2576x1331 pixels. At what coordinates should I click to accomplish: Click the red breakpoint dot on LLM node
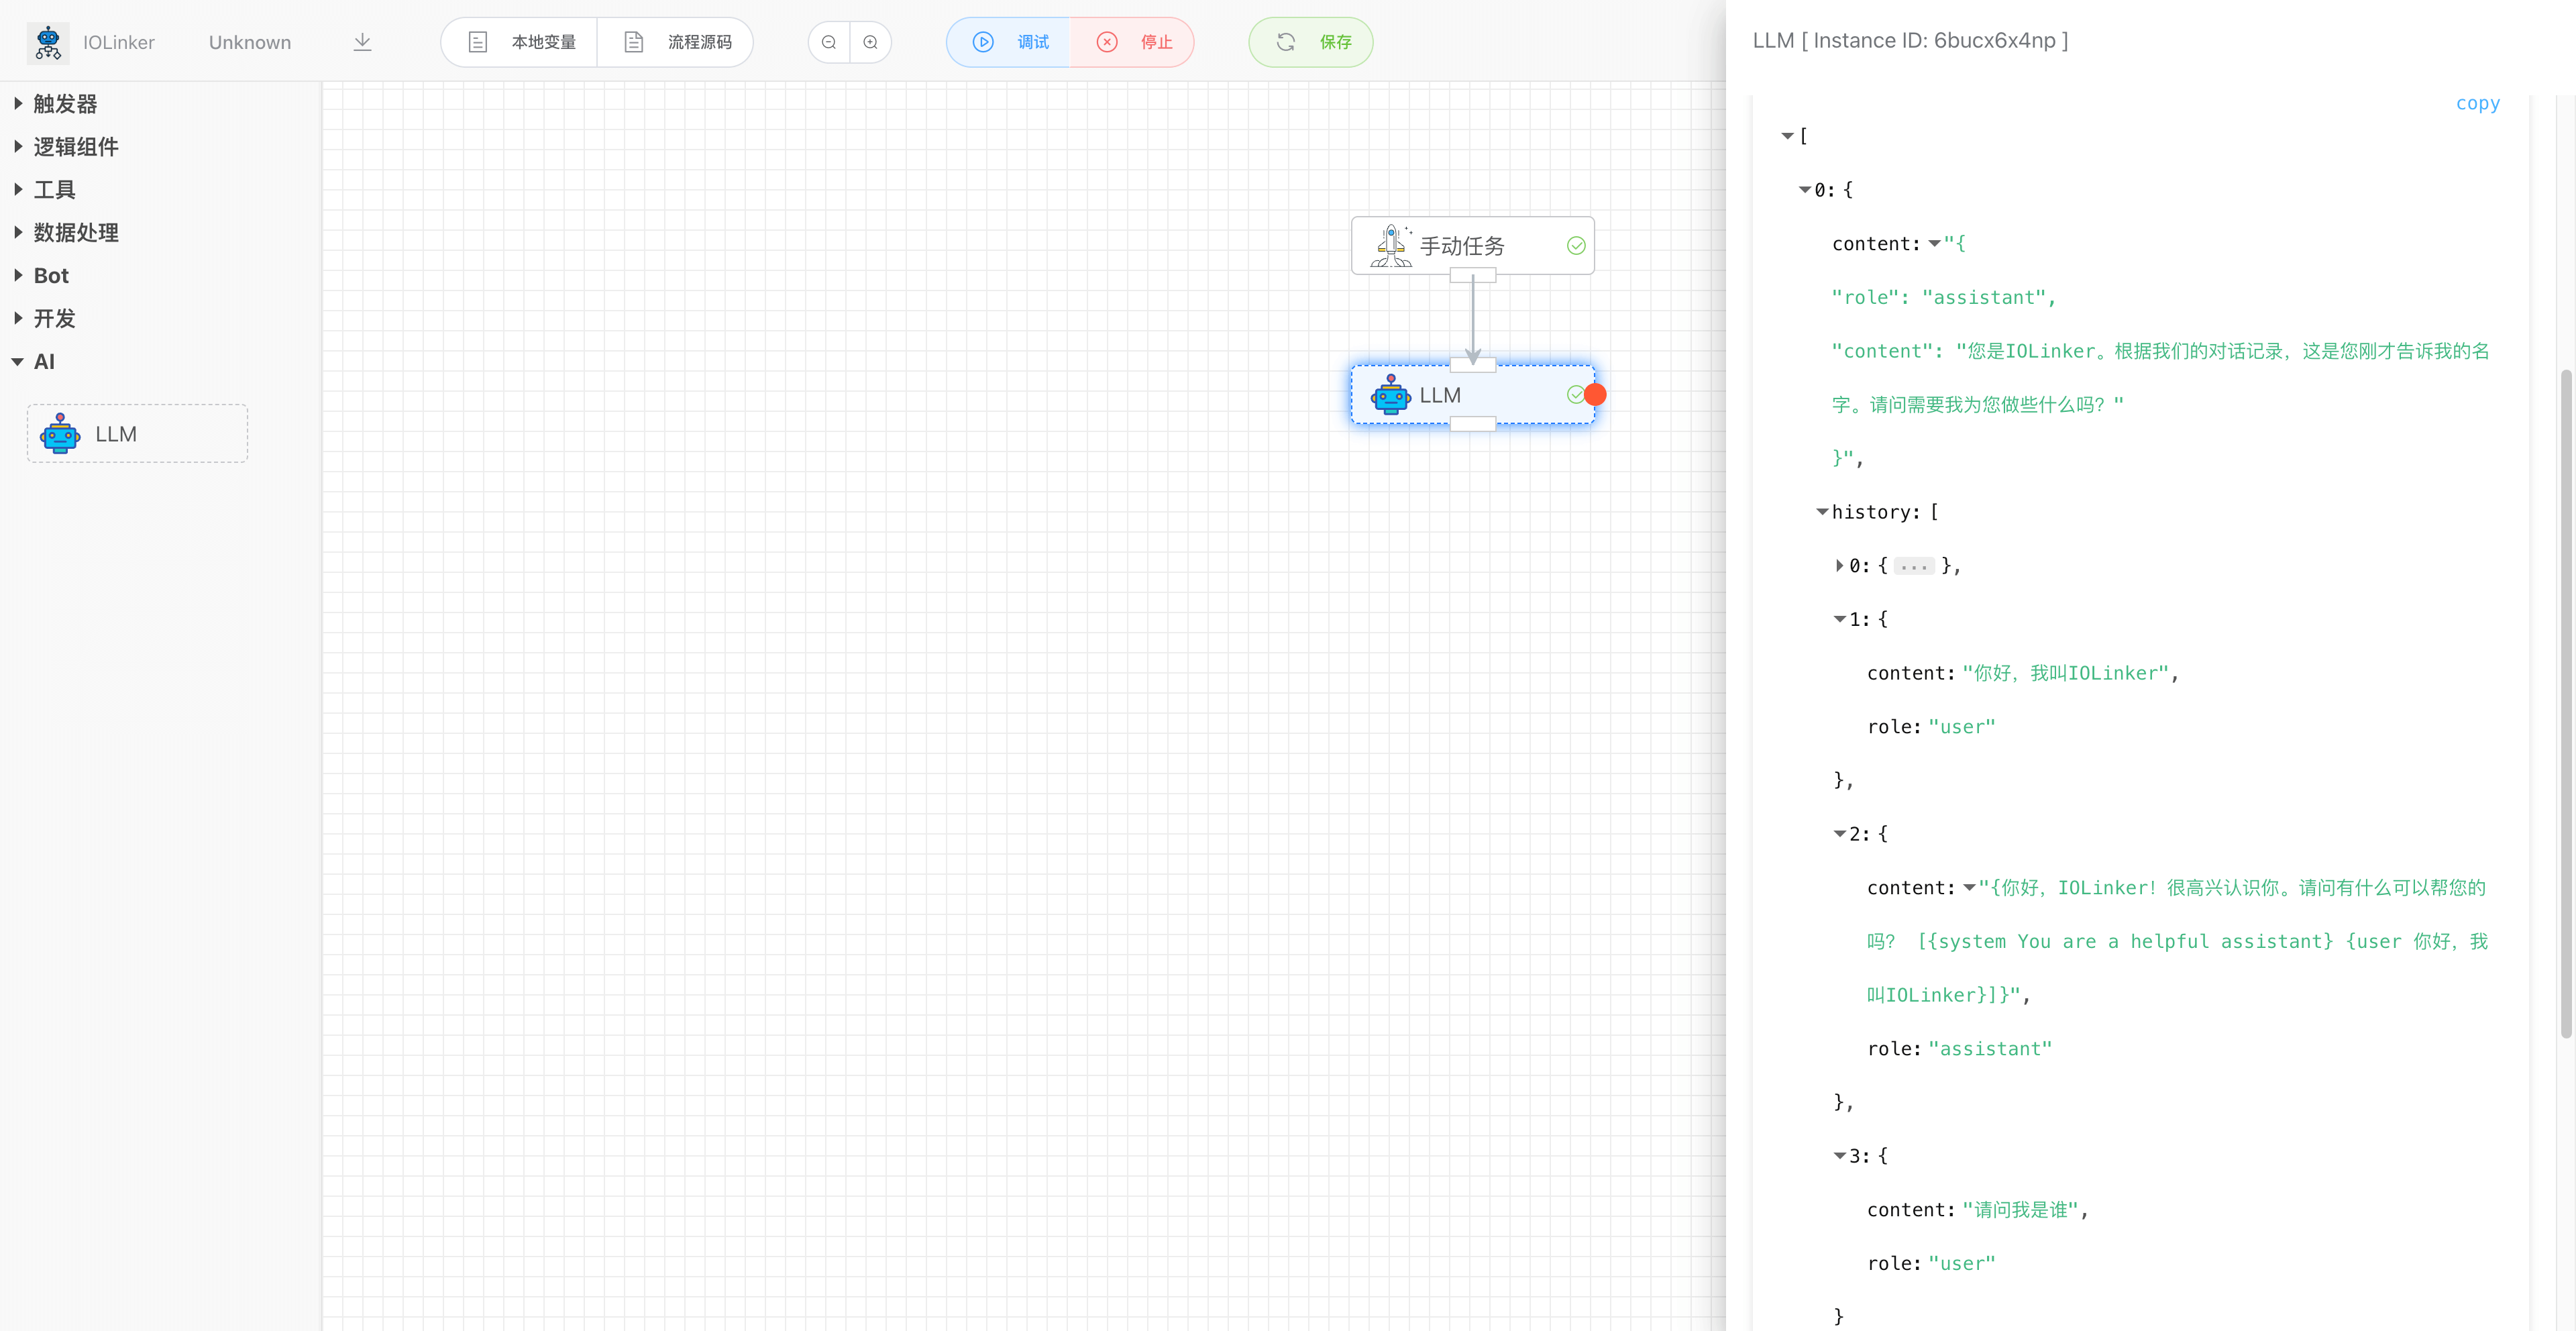[1595, 395]
